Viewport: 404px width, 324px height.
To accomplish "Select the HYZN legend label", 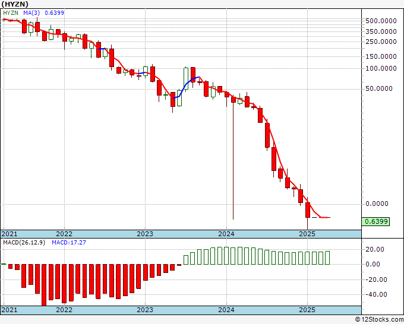I will coord(11,12).
